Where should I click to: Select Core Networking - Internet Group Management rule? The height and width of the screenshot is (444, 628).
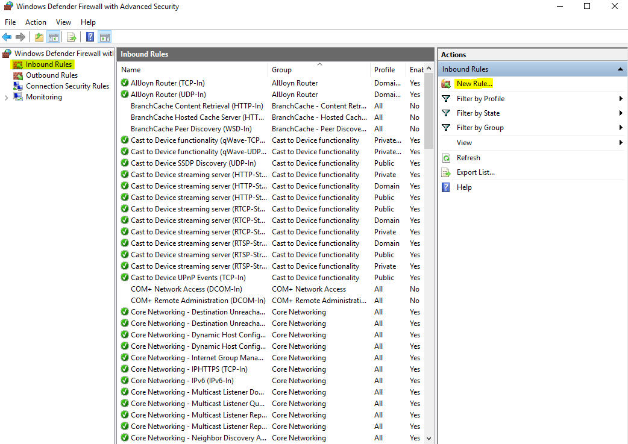click(x=271, y=358)
